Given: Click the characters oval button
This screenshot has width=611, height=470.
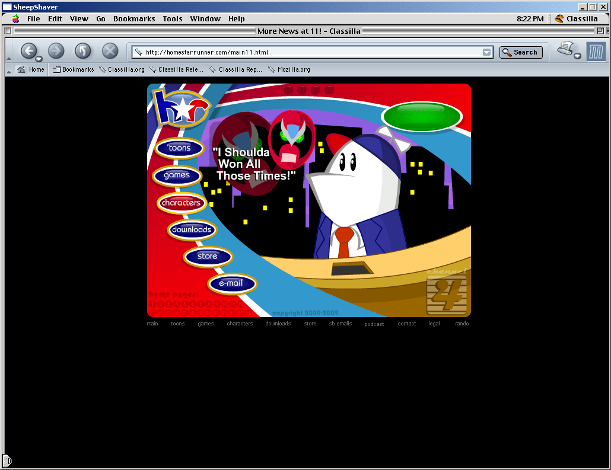Looking at the screenshot, I should pyautogui.click(x=181, y=203).
